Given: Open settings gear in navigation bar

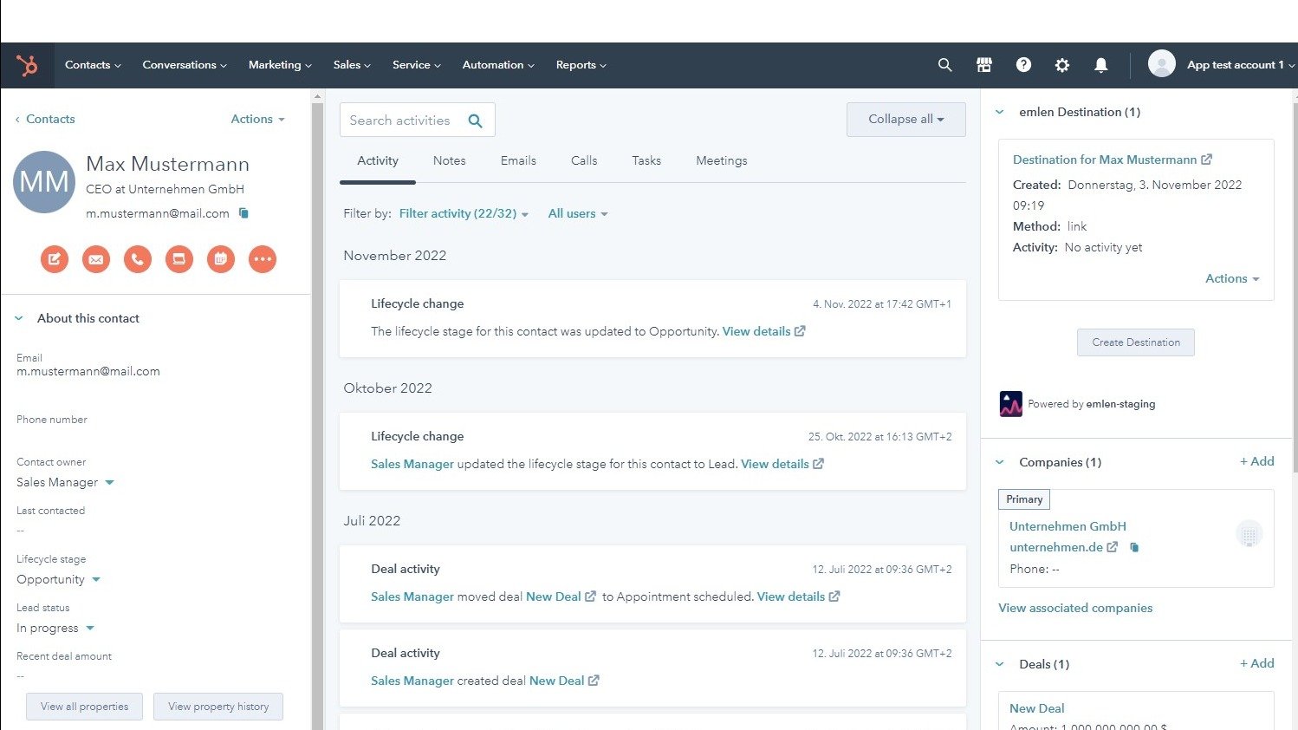Looking at the screenshot, I should pos(1061,65).
